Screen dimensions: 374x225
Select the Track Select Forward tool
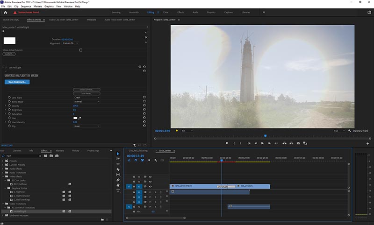click(x=118, y=159)
